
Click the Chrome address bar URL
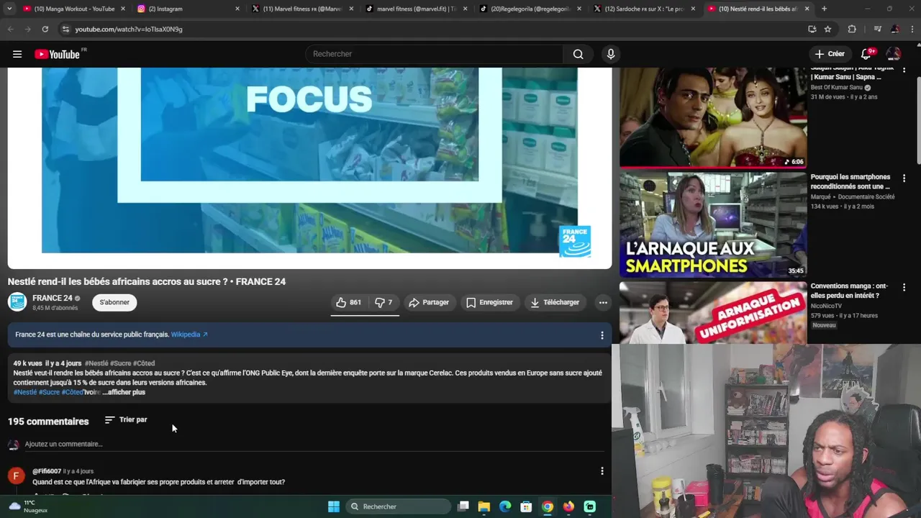[129, 29]
